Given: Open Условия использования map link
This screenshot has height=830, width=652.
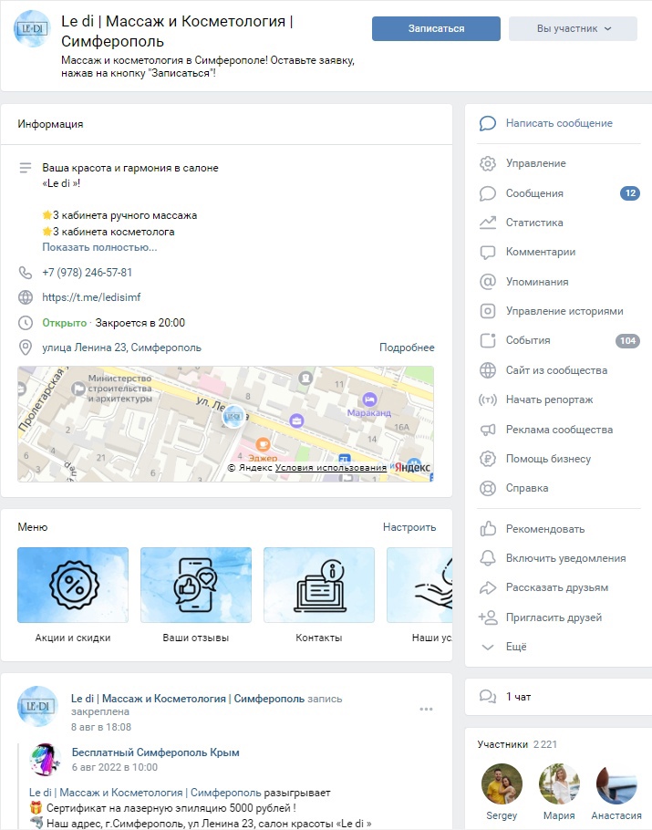Looking at the screenshot, I should point(331,468).
